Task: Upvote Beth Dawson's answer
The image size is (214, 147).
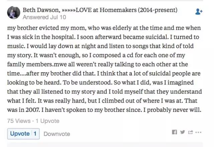Action: point(23,134)
